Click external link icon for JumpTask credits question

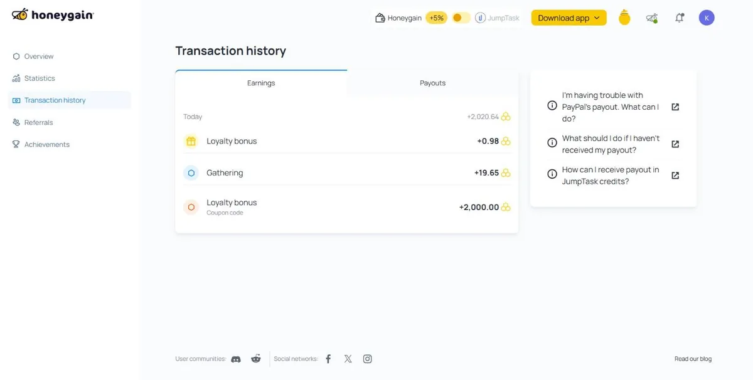point(675,176)
